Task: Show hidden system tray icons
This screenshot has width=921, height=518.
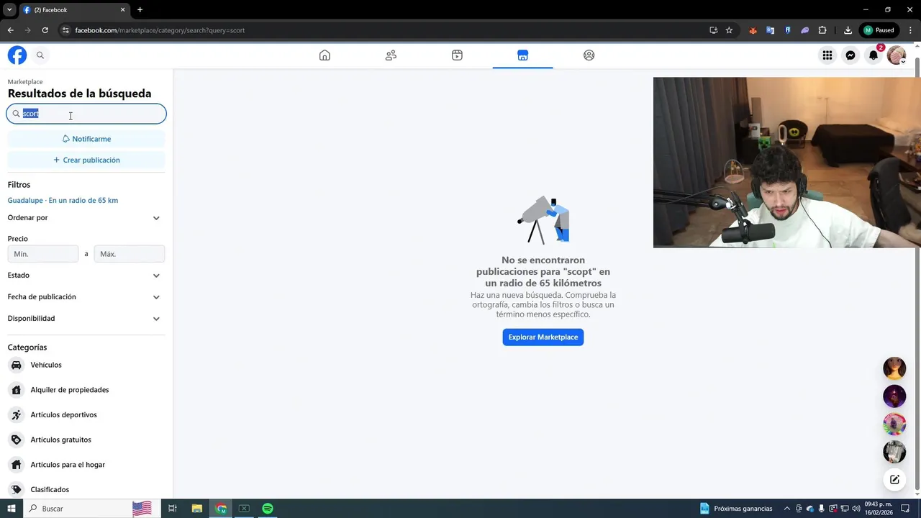Action: coord(786,509)
